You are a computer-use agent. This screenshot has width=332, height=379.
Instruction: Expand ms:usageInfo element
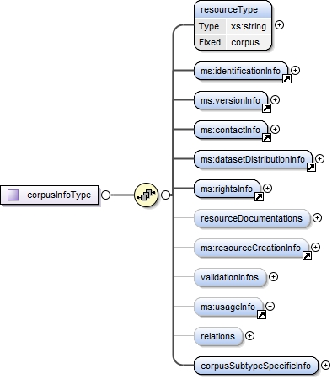point(270,306)
